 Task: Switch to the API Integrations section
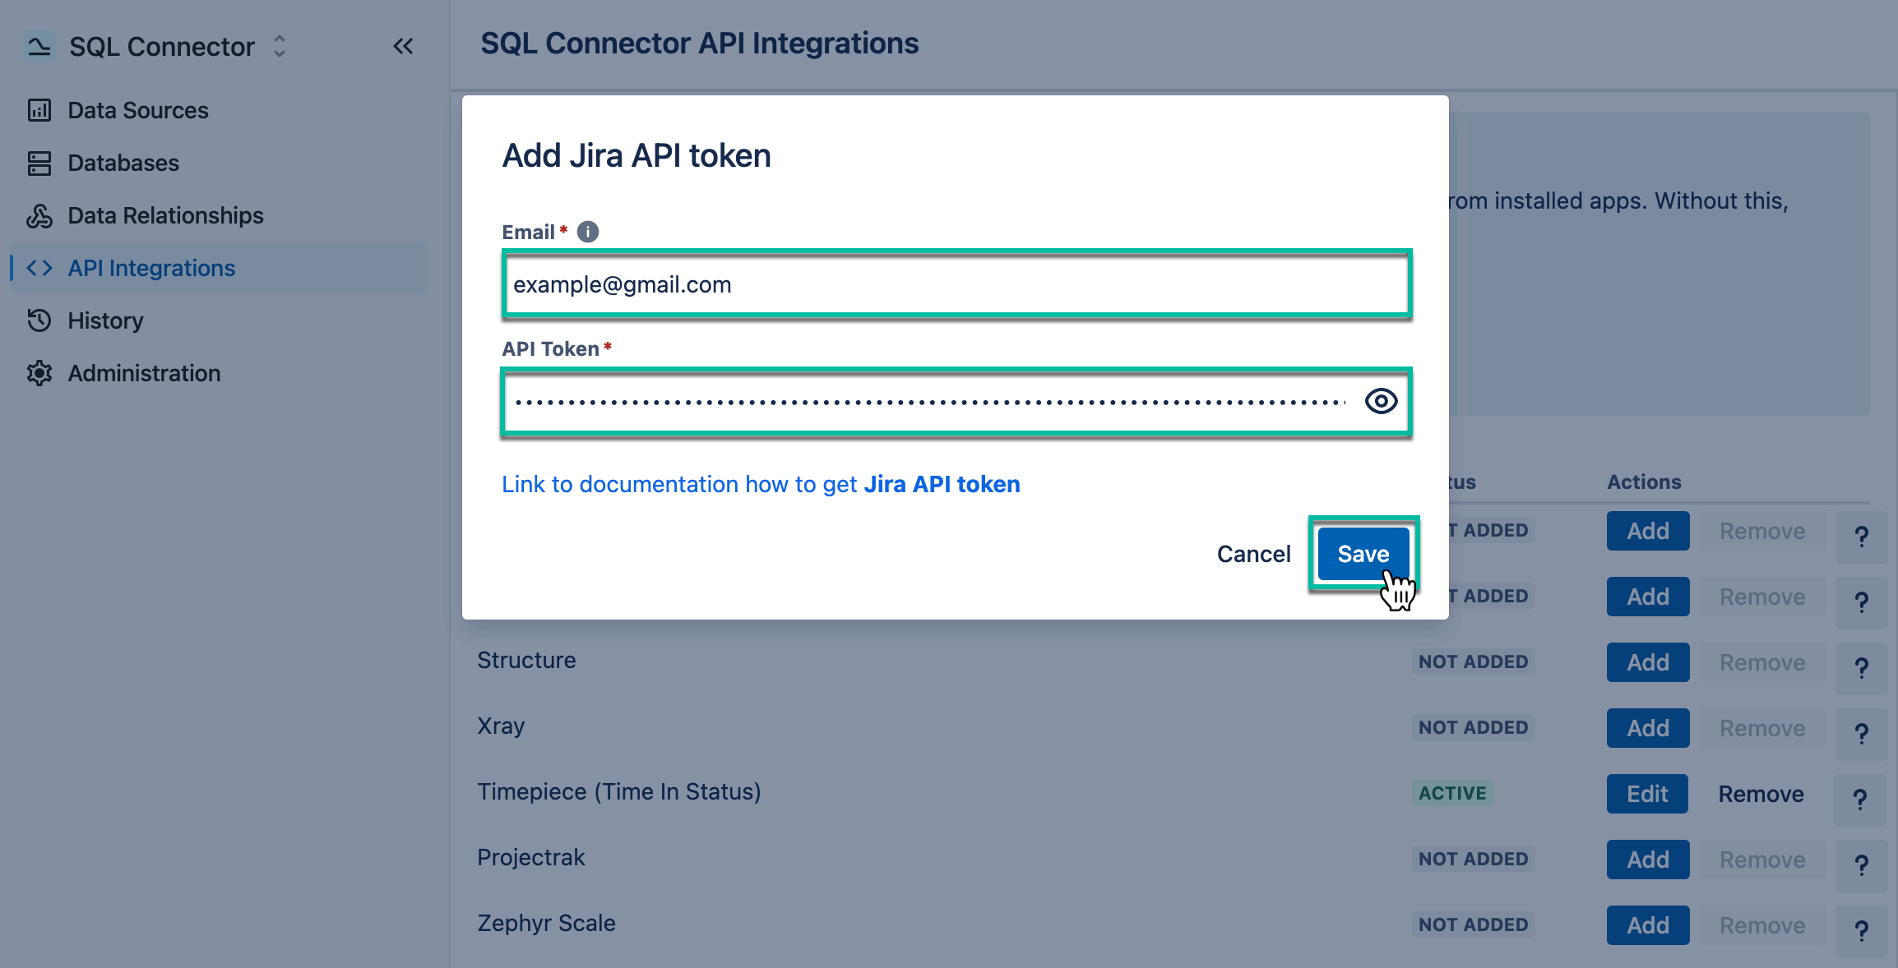(150, 267)
